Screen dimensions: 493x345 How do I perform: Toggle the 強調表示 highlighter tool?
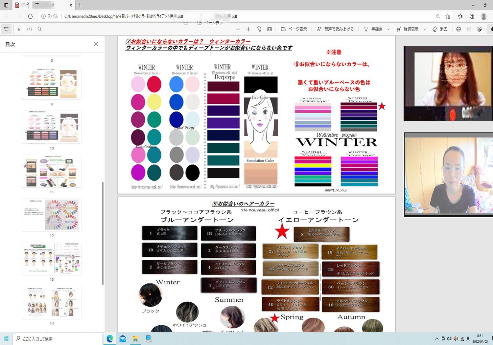pos(408,29)
